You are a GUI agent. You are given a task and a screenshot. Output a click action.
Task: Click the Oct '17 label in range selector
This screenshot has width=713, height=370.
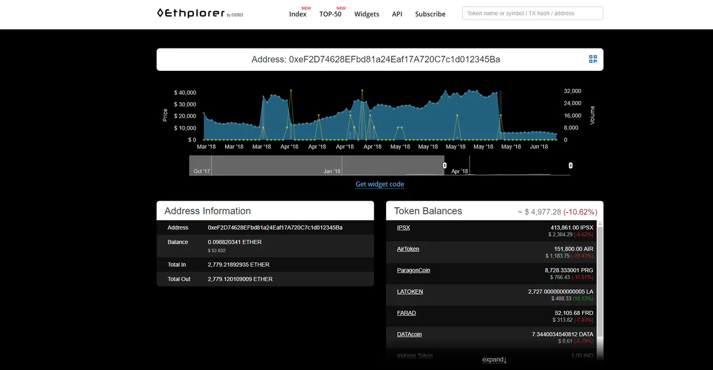point(202,171)
